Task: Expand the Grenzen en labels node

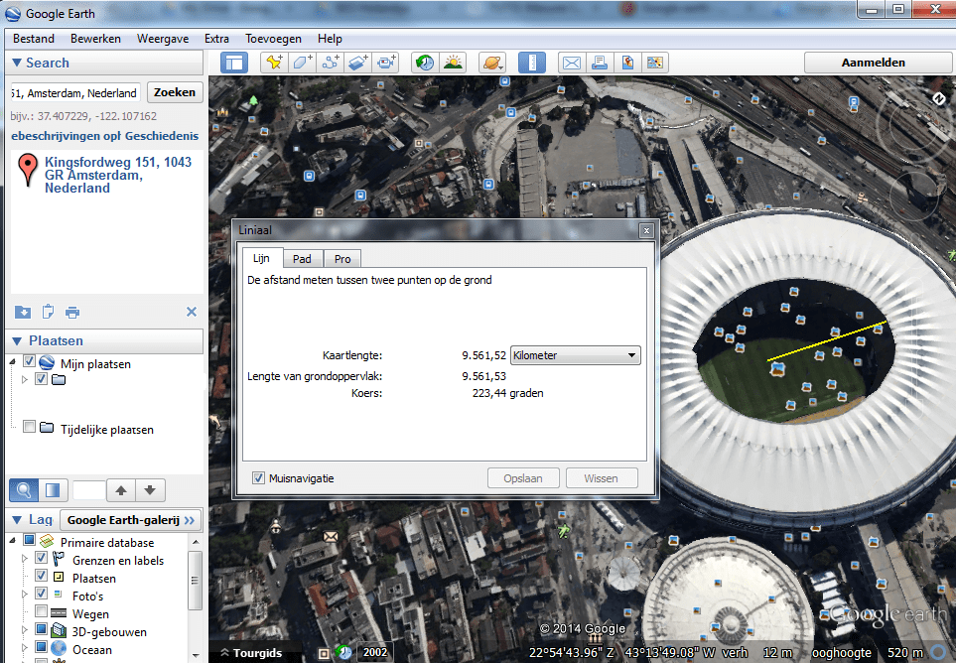Action: 25,558
